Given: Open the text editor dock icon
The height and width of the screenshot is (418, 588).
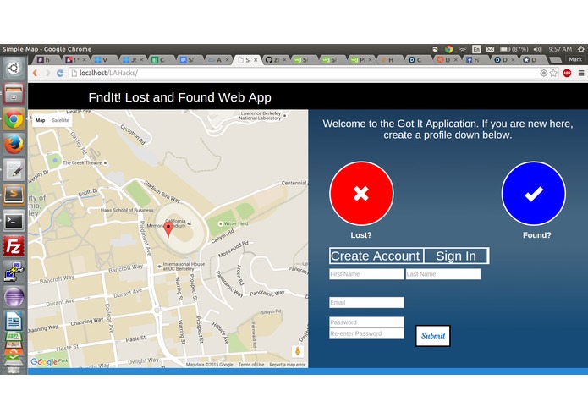Looking at the screenshot, I should click(14, 170).
